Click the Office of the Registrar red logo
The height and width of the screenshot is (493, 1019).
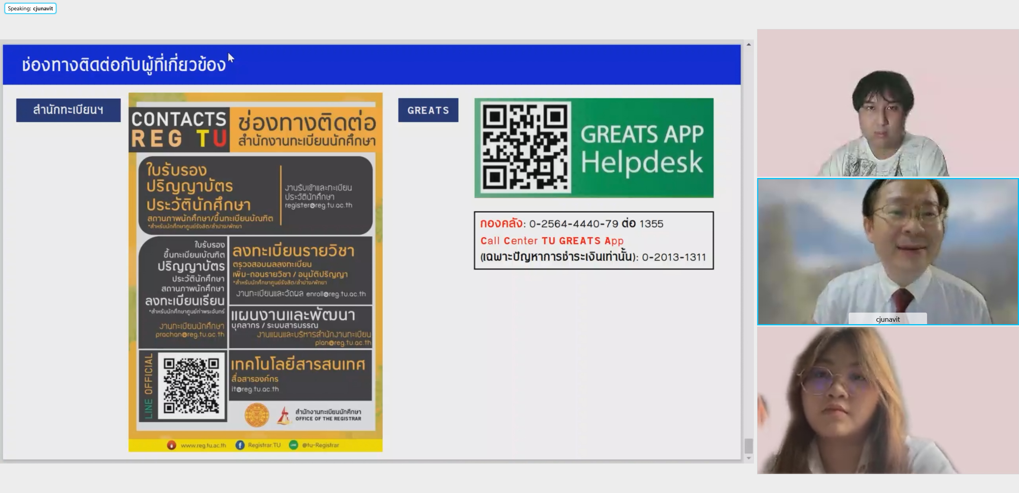tap(284, 415)
